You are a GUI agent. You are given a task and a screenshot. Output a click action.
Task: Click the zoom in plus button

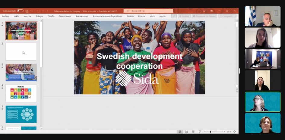pos(224,132)
